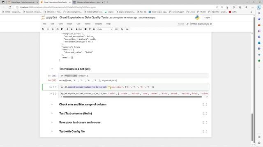Click into the df.ProductLine.unique() cell
This screenshot has width=263, height=147.
point(133,76)
